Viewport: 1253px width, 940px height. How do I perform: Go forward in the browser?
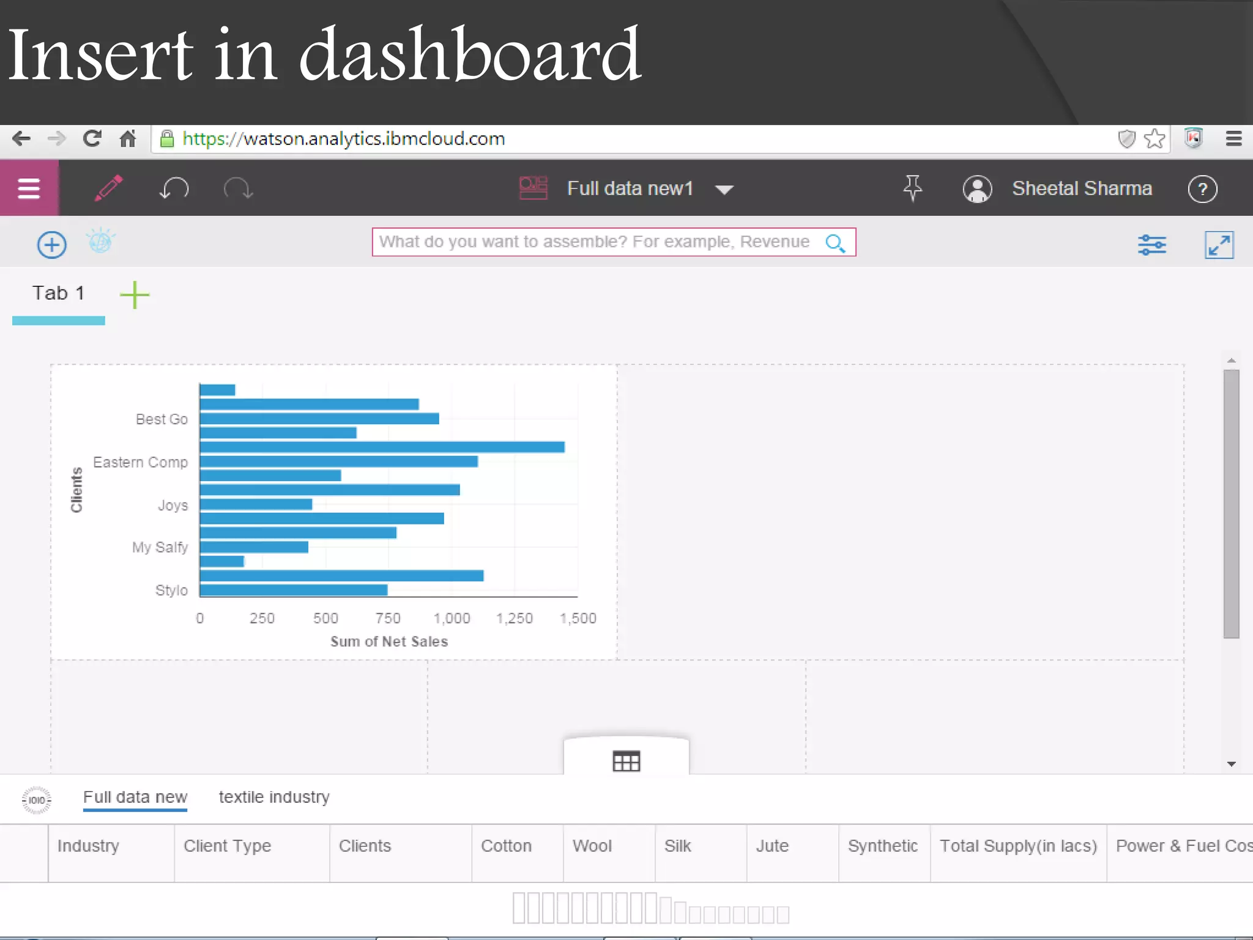57,139
